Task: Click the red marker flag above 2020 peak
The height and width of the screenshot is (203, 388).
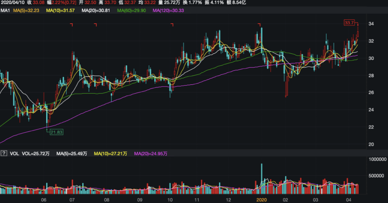Action: [259, 24]
